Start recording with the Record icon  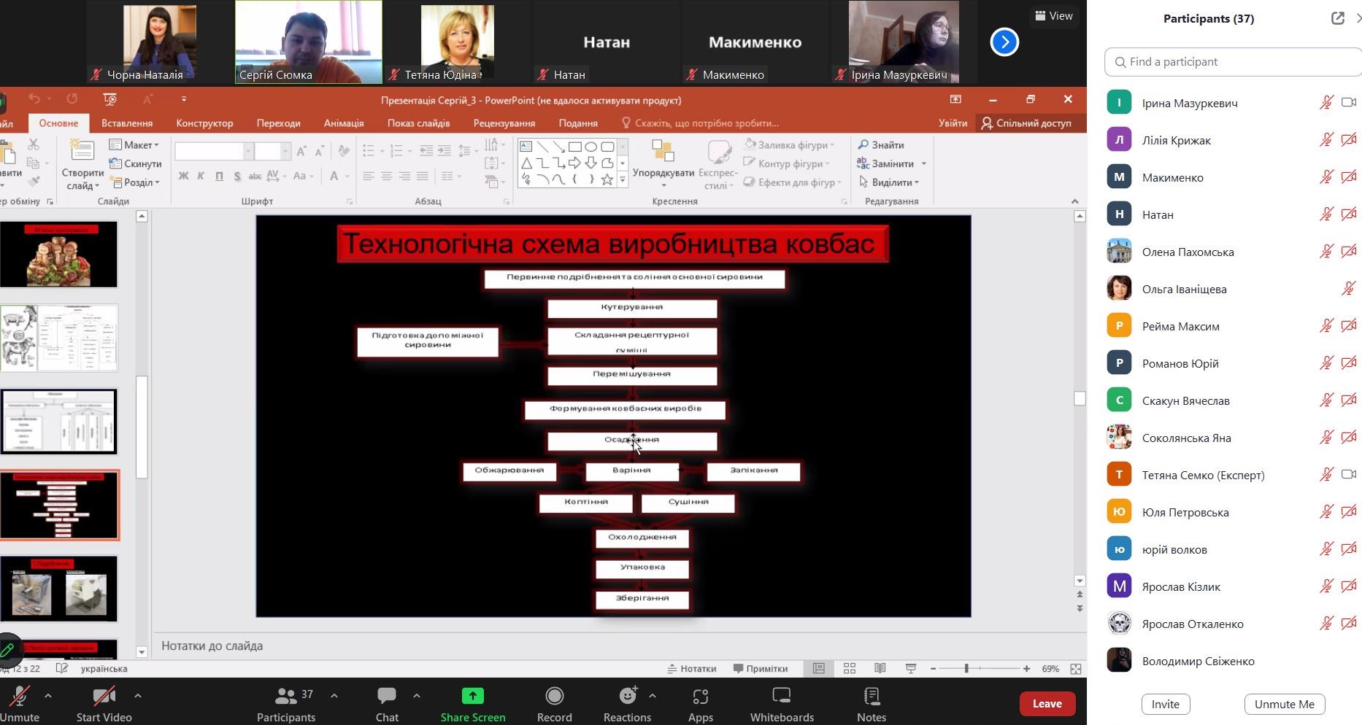554,696
